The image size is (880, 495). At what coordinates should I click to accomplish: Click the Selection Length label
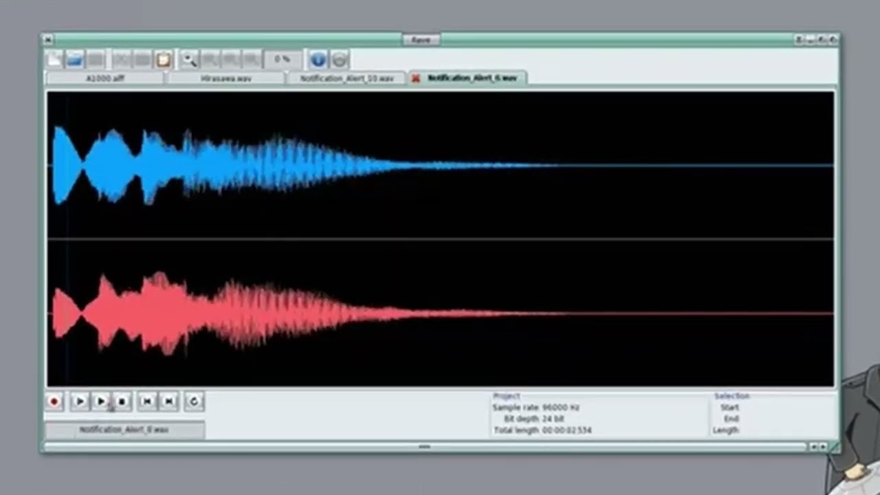point(726,430)
